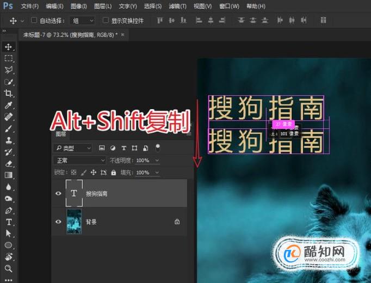
Task: Open the Move tool preset dropdown
Action: 22,21
